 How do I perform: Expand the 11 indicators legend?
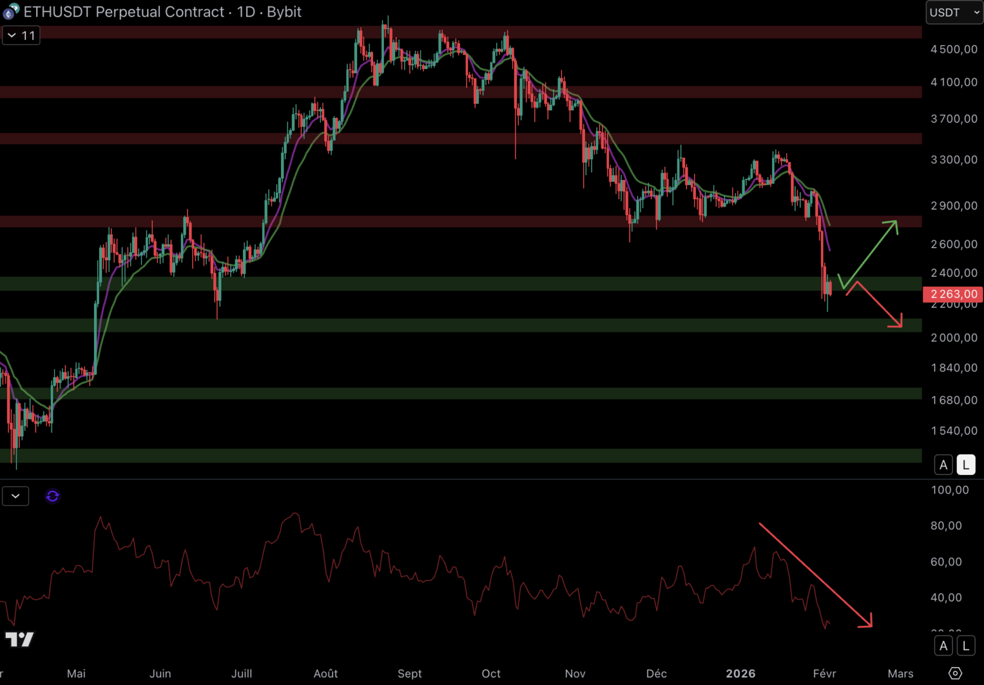pos(21,36)
